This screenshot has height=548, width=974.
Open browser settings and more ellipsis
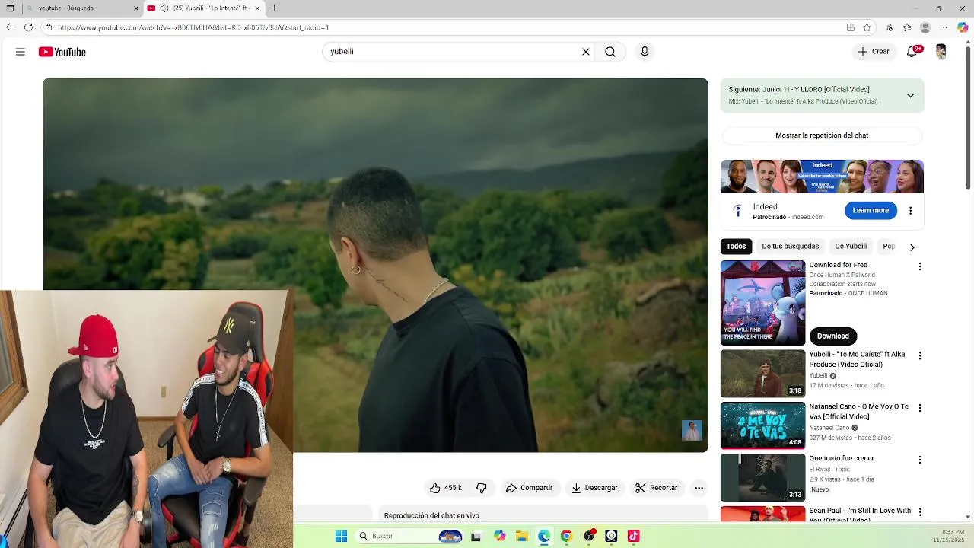[944, 27]
